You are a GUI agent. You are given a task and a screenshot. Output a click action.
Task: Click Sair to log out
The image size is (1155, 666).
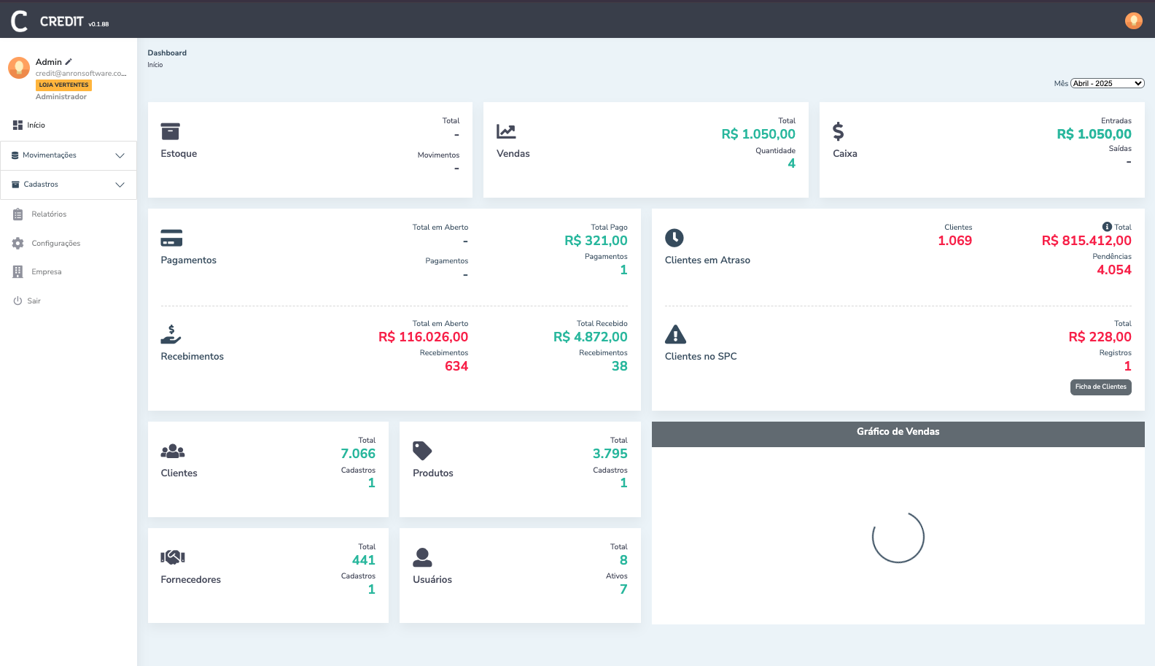click(x=34, y=301)
